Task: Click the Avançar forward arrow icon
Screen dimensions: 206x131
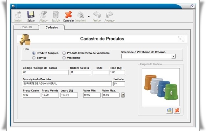Action: pos(109,14)
